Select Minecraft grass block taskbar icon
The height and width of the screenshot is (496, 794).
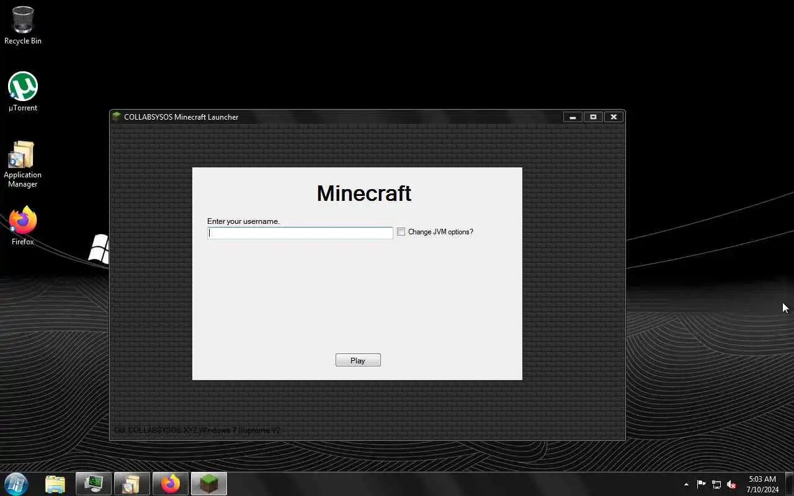(x=209, y=484)
